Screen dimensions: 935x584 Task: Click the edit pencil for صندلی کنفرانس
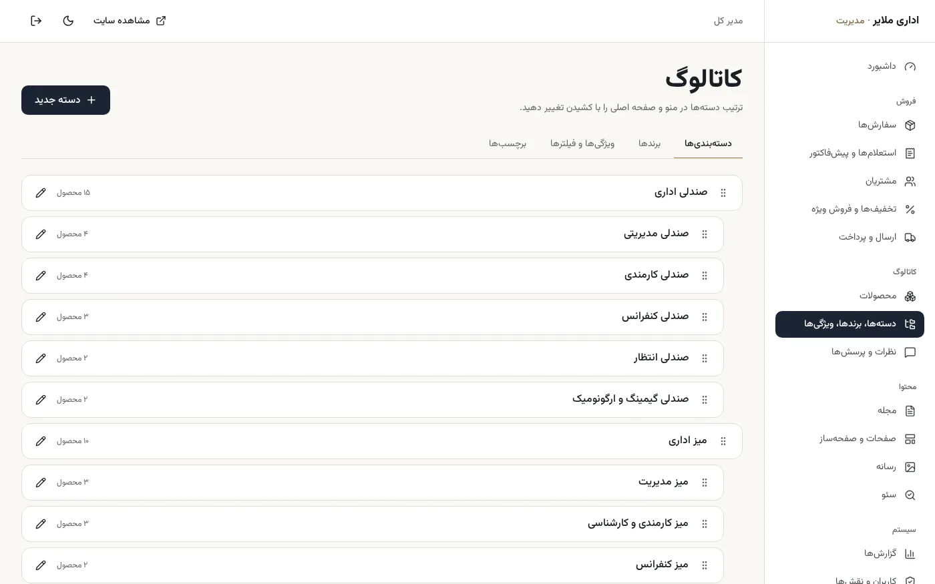[x=41, y=317]
